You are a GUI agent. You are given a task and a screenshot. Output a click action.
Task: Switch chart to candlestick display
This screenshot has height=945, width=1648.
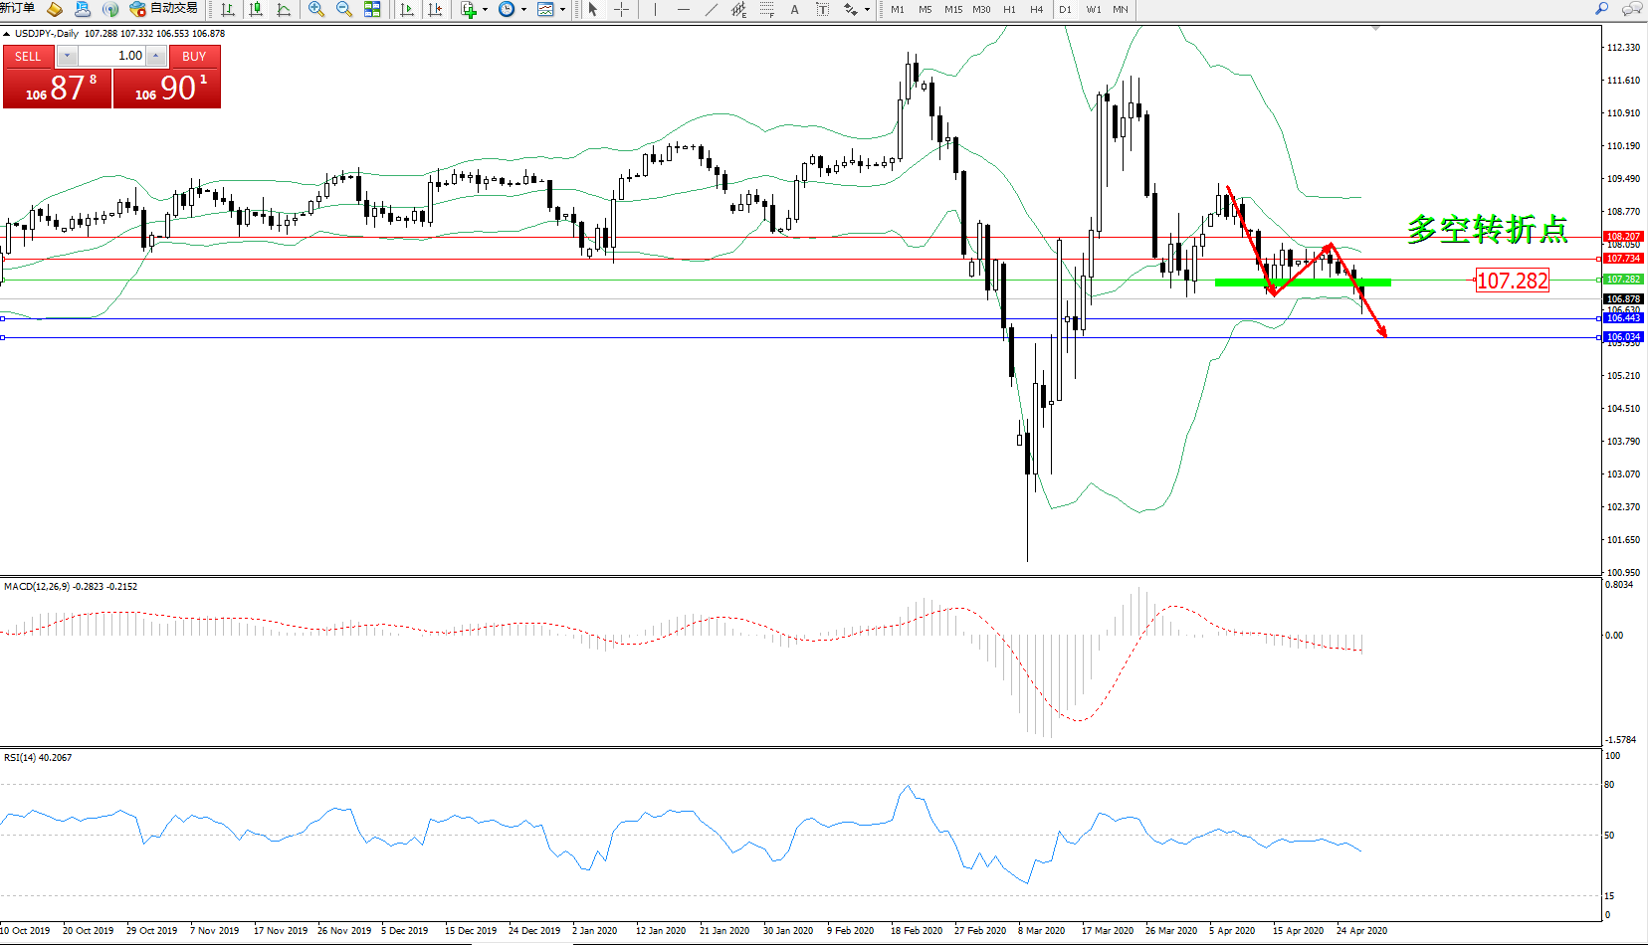coord(256,9)
